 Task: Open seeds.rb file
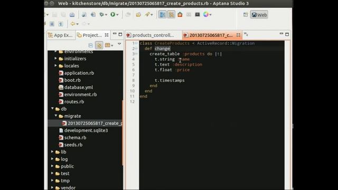tap(73, 145)
